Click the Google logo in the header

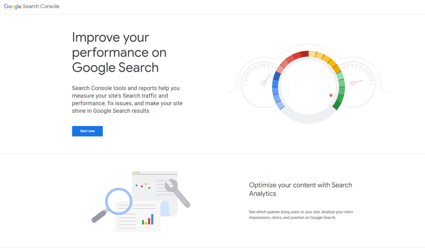[x=12, y=6]
